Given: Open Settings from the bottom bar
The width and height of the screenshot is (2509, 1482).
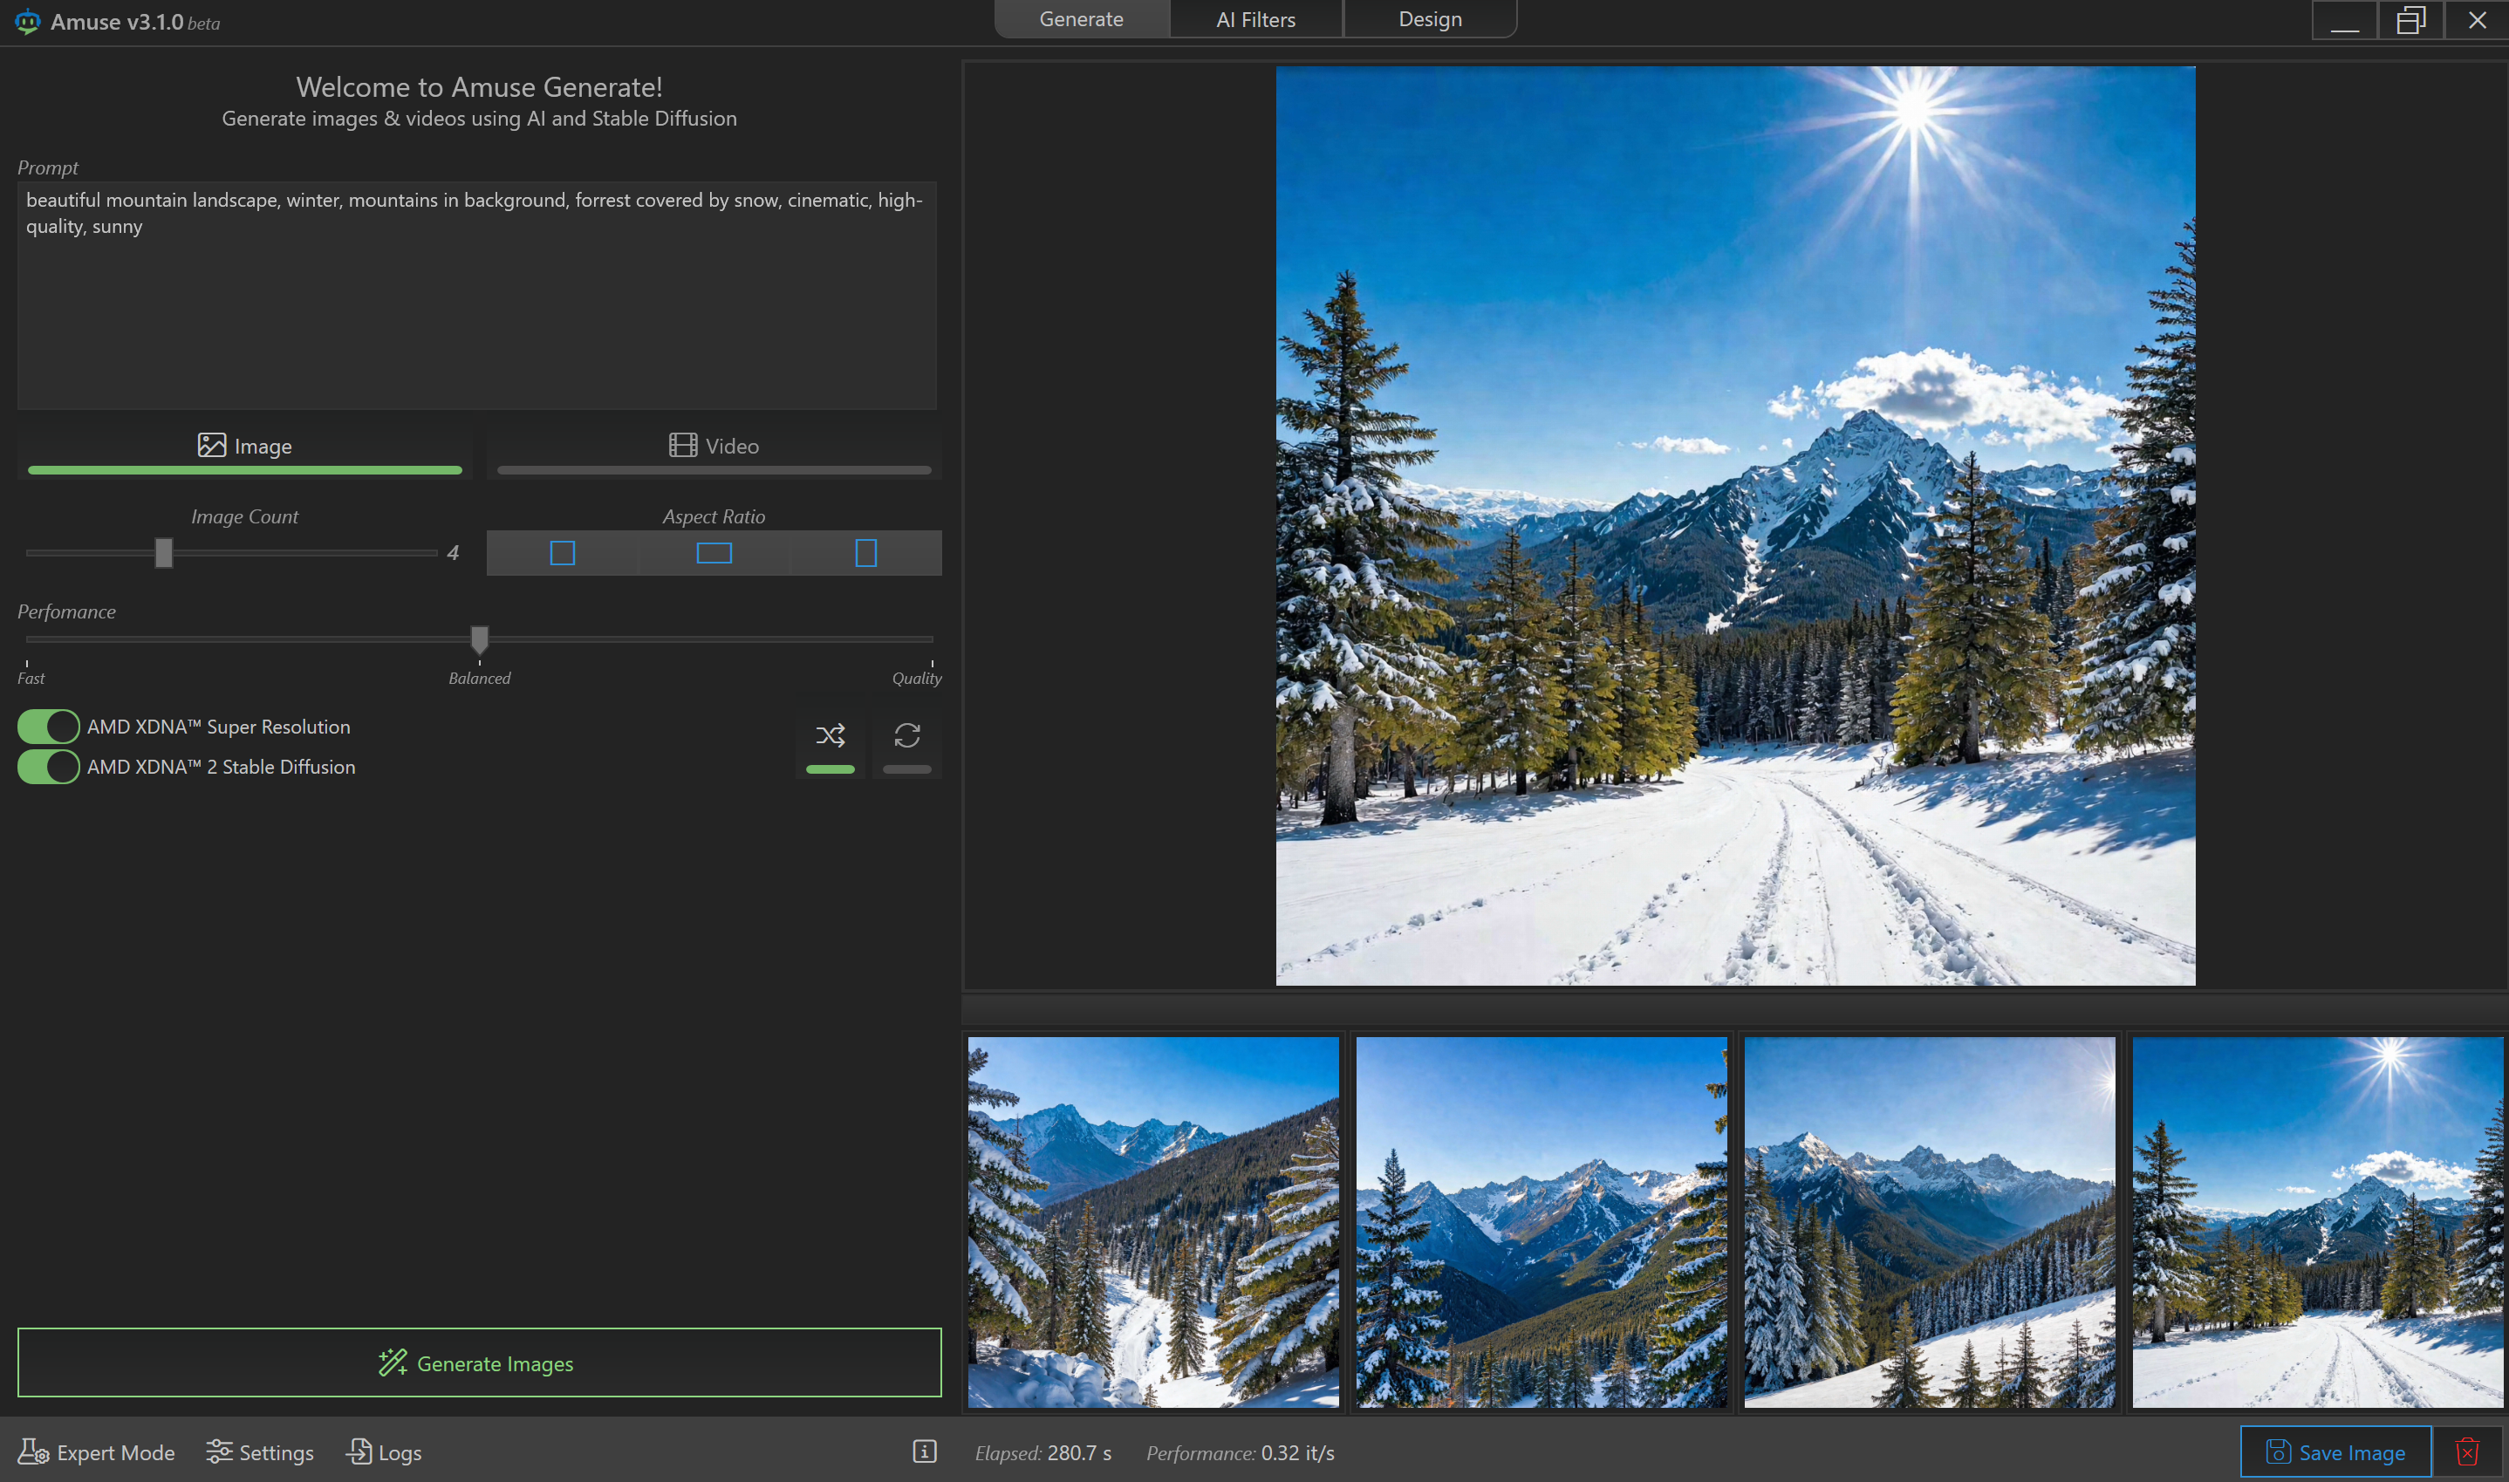Looking at the screenshot, I should [260, 1452].
